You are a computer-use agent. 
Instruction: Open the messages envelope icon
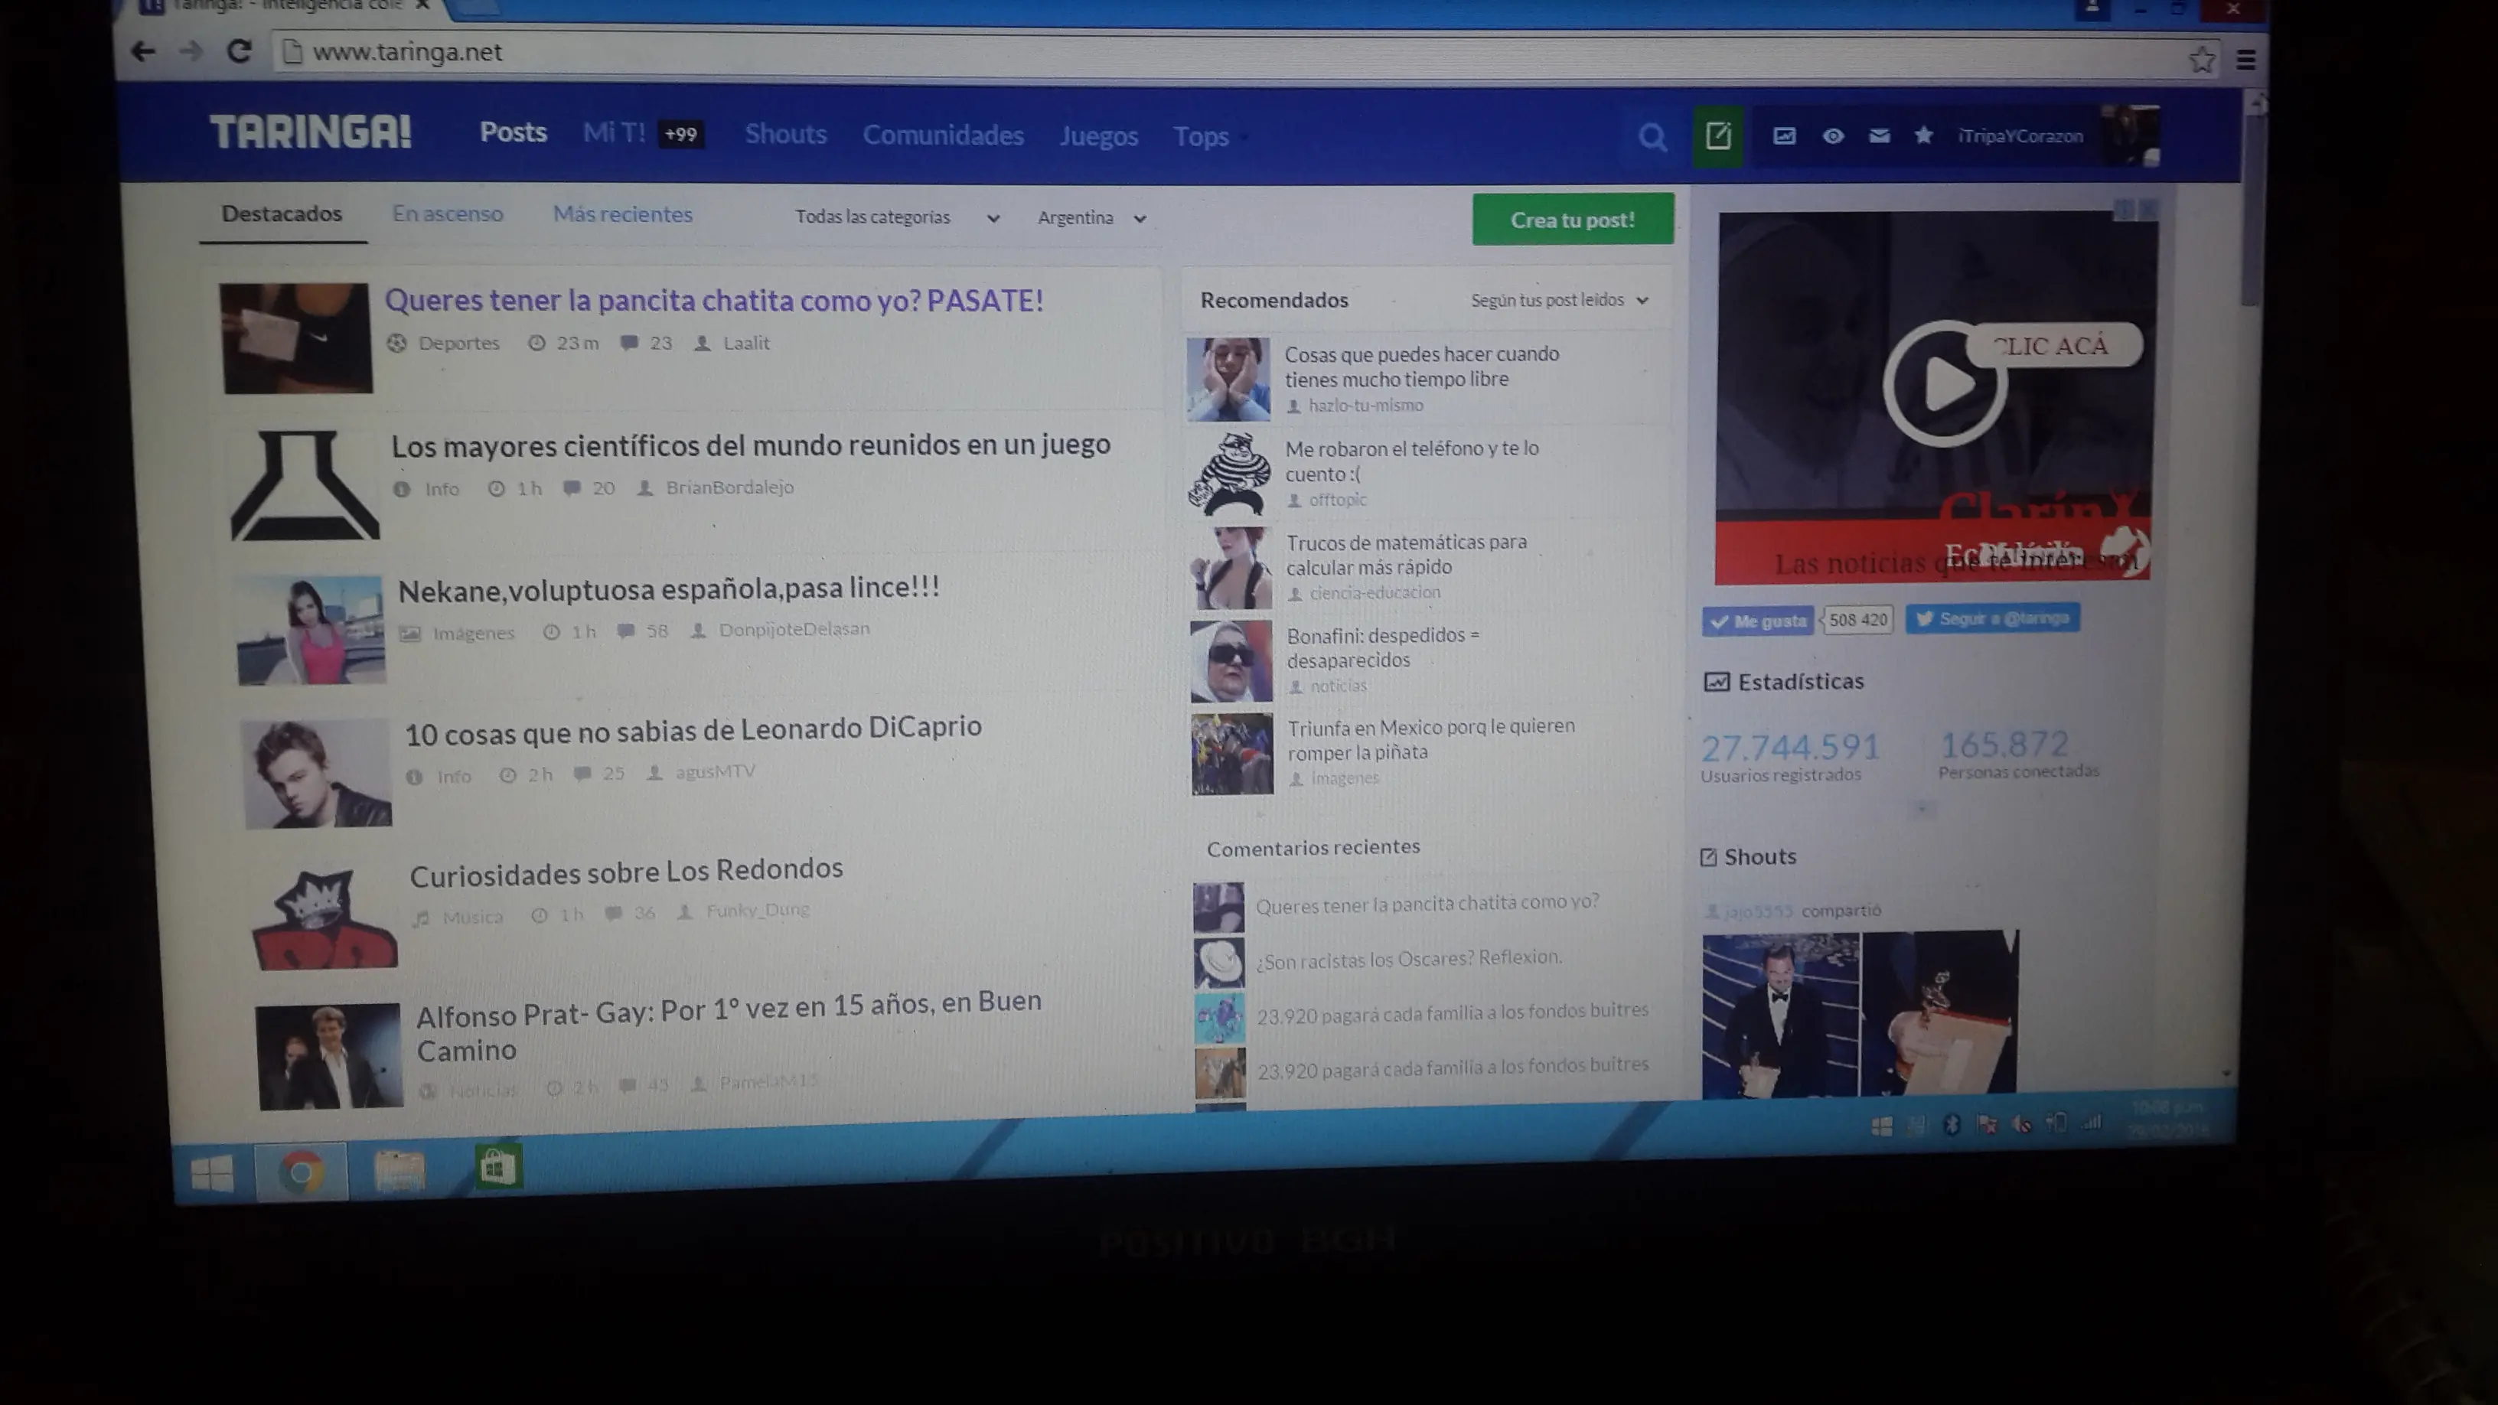click(1878, 135)
